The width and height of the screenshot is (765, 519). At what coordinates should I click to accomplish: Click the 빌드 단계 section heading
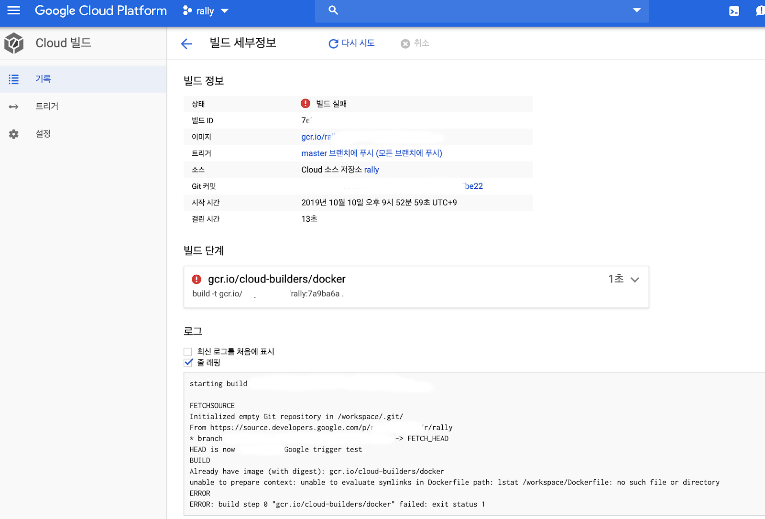[204, 250]
